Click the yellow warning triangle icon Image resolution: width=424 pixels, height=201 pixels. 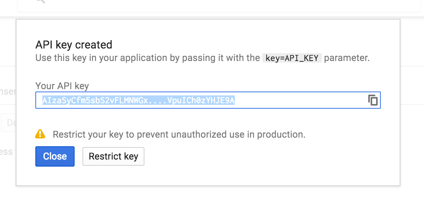40,134
